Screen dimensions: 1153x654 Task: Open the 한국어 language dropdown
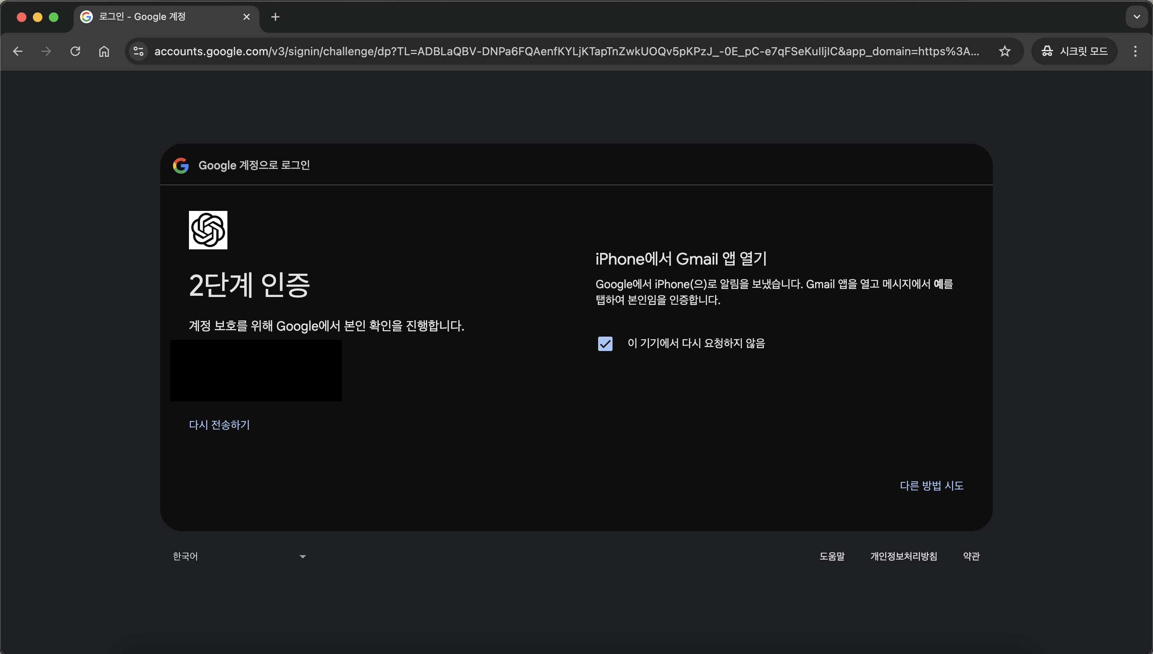239,556
